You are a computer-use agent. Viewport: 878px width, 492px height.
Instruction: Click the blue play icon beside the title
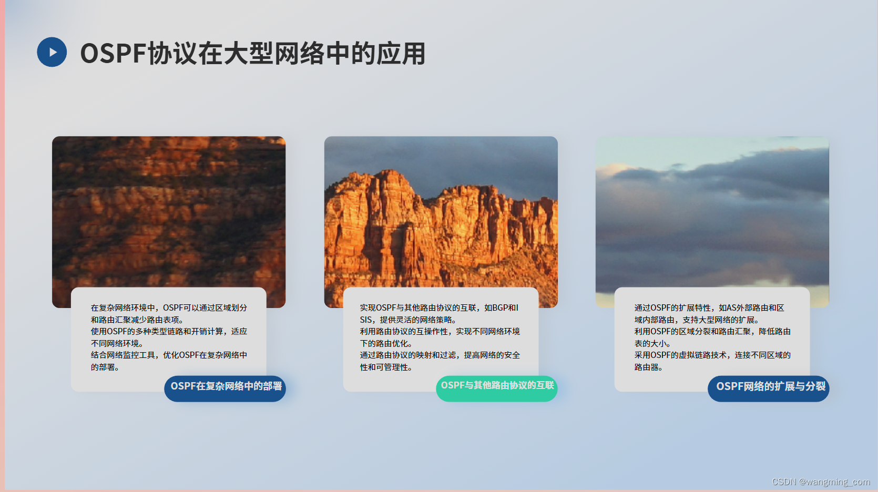pyautogui.click(x=52, y=52)
